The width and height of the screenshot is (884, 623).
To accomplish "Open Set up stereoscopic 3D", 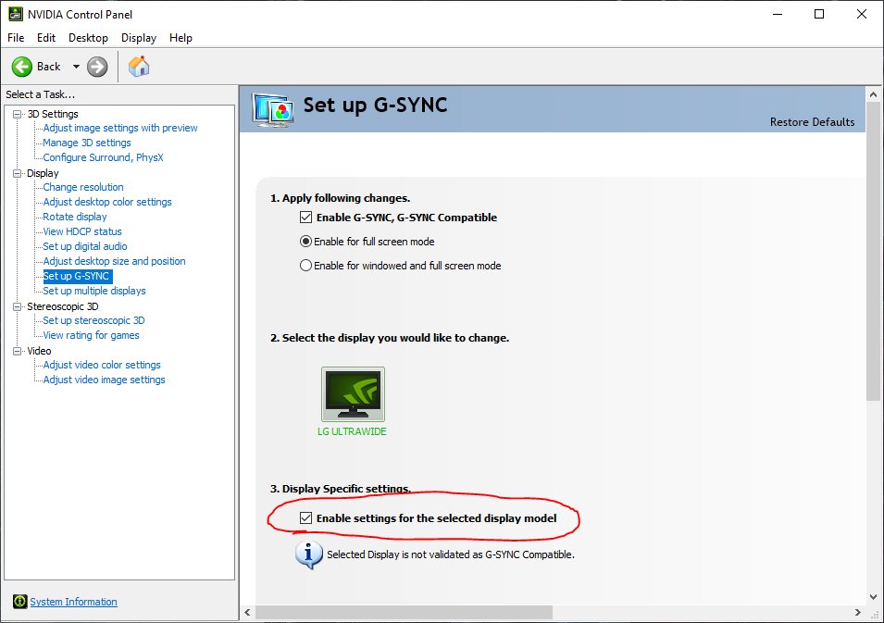I will [x=93, y=320].
